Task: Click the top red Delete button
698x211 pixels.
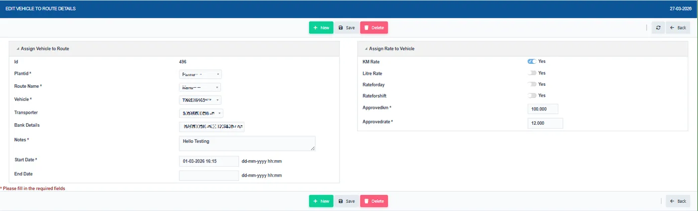Action: point(374,28)
